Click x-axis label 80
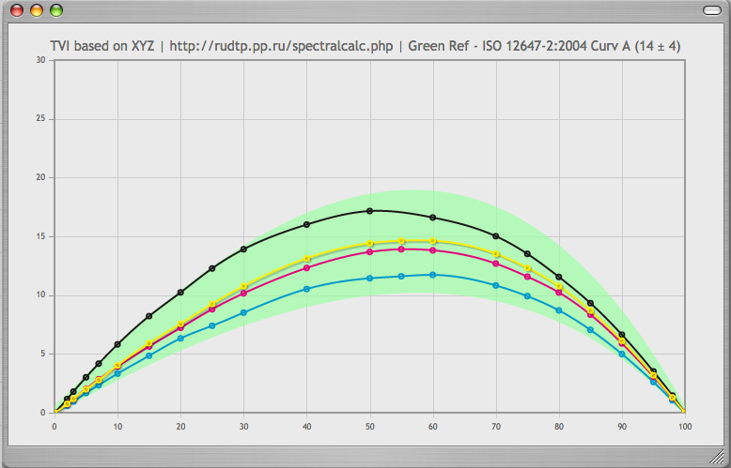Screen dimensions: 731x468 pyautogui.click(x=559, y=426)
